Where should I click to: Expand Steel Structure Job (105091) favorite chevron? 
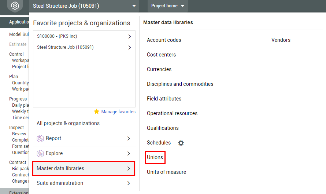point(129,47)
